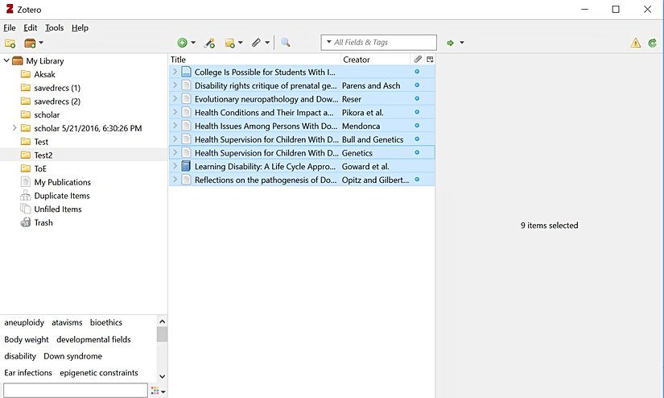Toggle the 'Down syndrome' tag filter
The image size is (664, 398).
coord(72,356)
